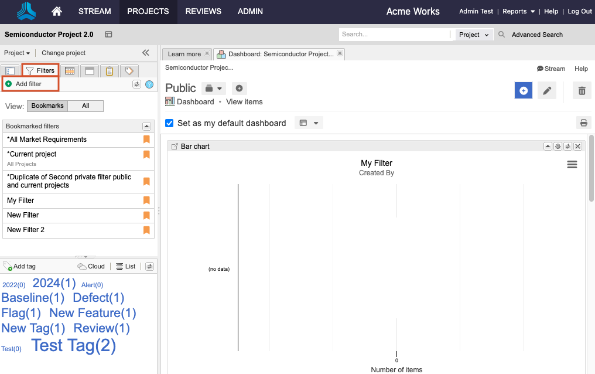Switch to the REVIEWS menu item
Image resolution: width=595 pixels, height=374 pixels.
(203, 11)
